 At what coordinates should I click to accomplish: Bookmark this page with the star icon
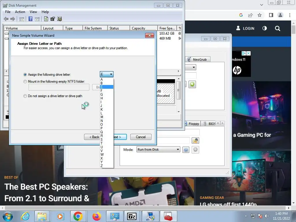260,15
